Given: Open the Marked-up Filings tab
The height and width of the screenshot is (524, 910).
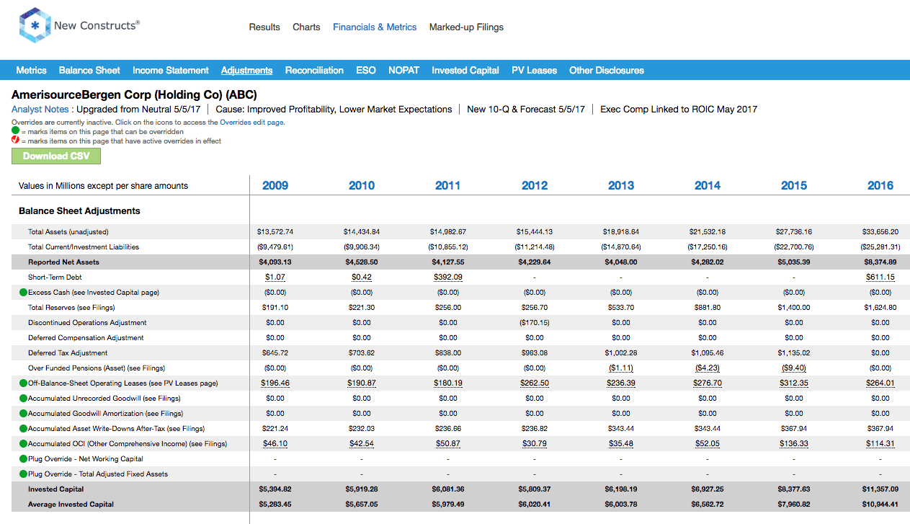Looking at the screenshot, I should [x=466, y=27].
